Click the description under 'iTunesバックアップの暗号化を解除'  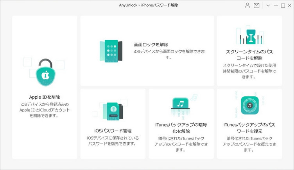[181, 144]
